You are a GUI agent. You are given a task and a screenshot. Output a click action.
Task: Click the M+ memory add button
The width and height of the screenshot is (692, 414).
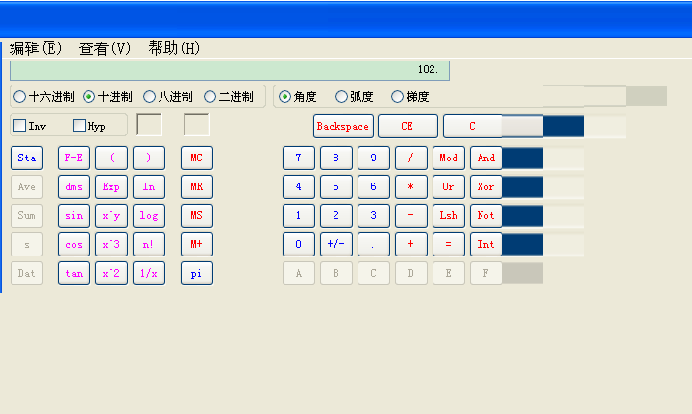click(197, 244)
